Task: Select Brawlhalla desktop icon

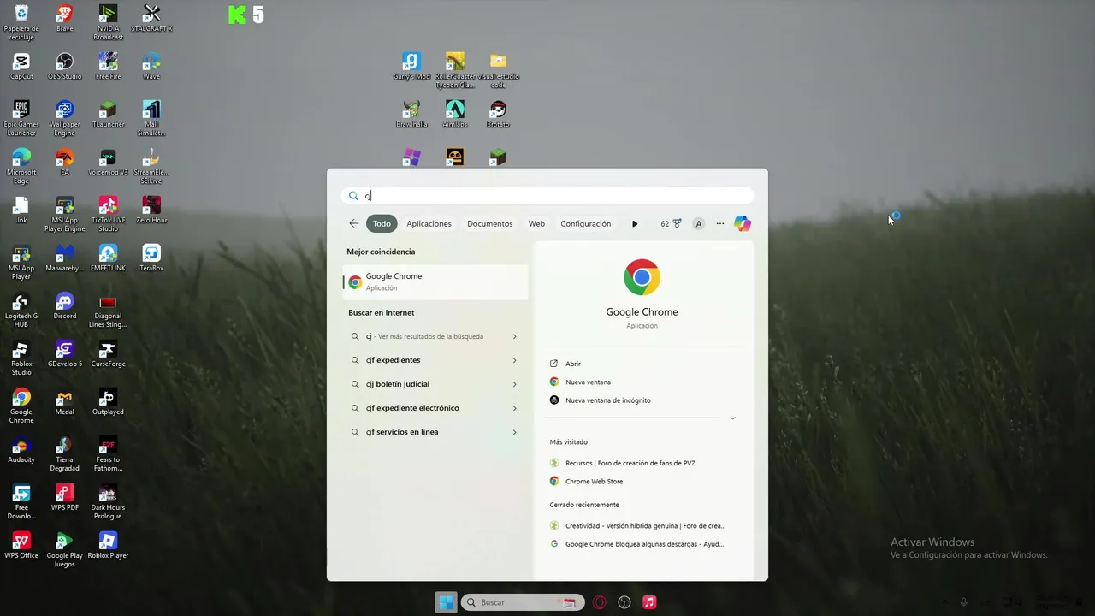Action: coord(411,114)
